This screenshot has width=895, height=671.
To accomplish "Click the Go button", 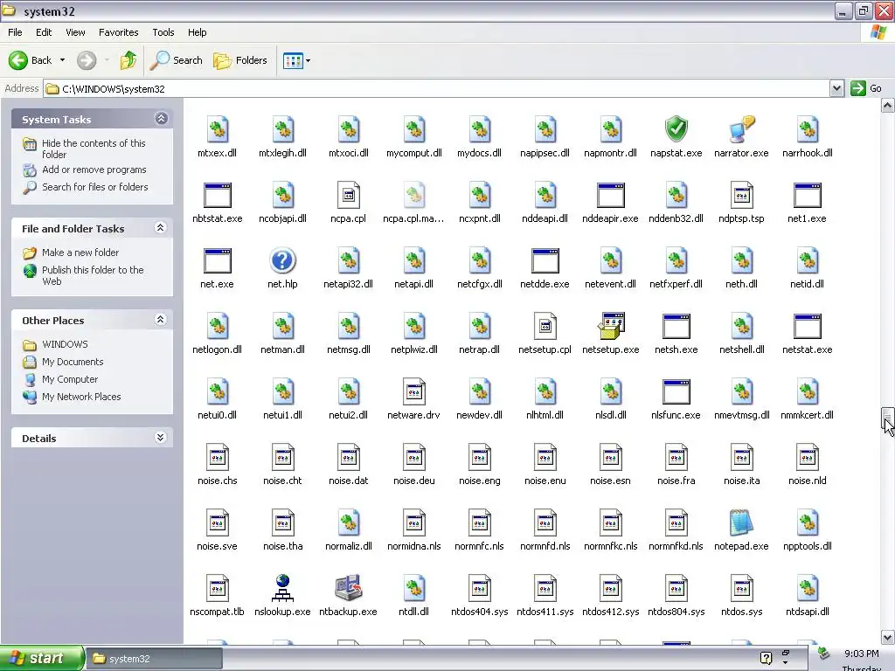I will point(866,88).
